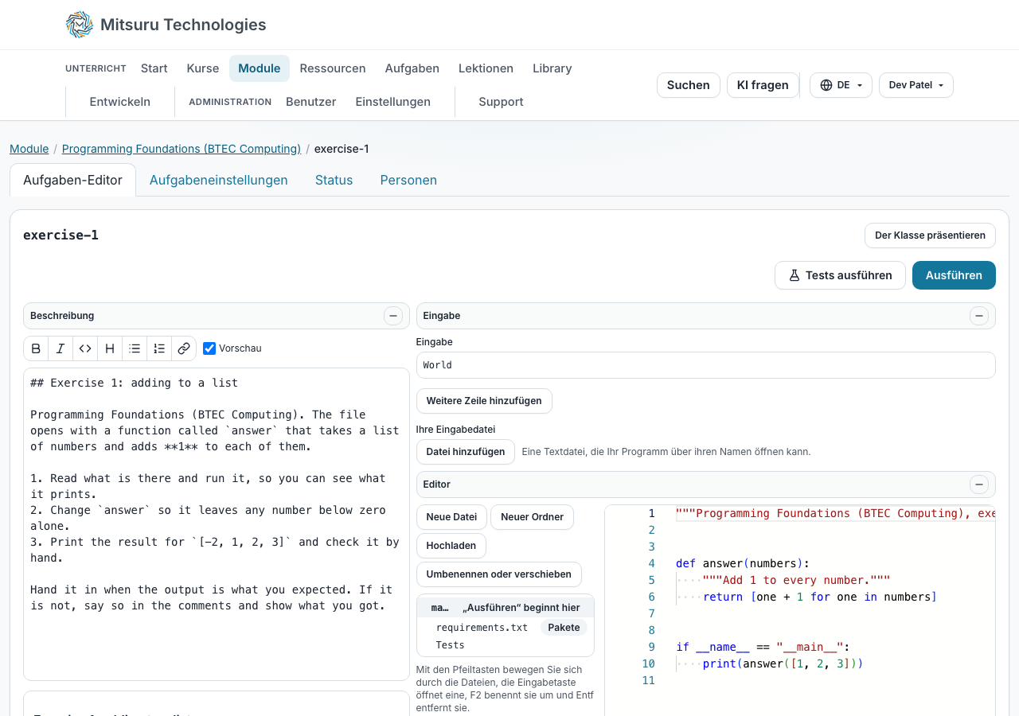Collapse the Editor panel
Viewport: 1019px width, 716px height.
point(979,484)
